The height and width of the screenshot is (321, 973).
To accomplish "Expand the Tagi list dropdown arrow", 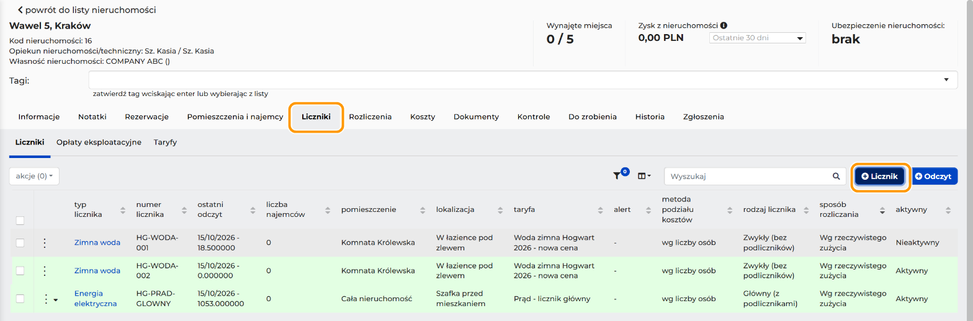I will click(x=946, y=80).
